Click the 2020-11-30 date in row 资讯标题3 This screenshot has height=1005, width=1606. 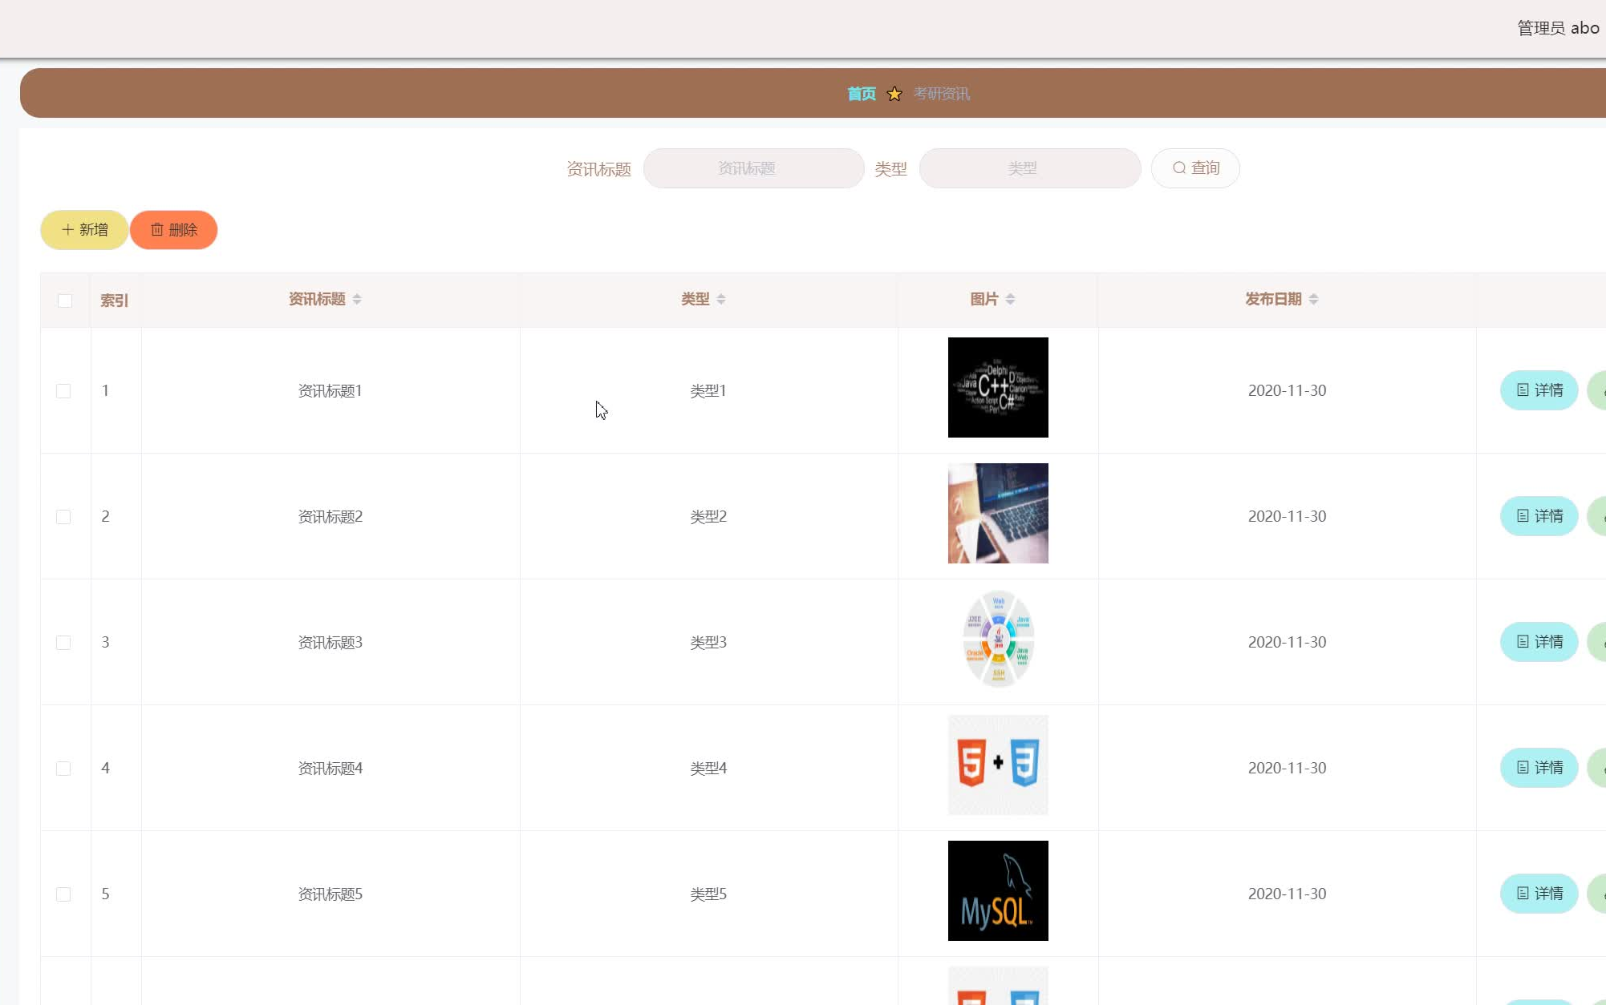point(1287,643)
